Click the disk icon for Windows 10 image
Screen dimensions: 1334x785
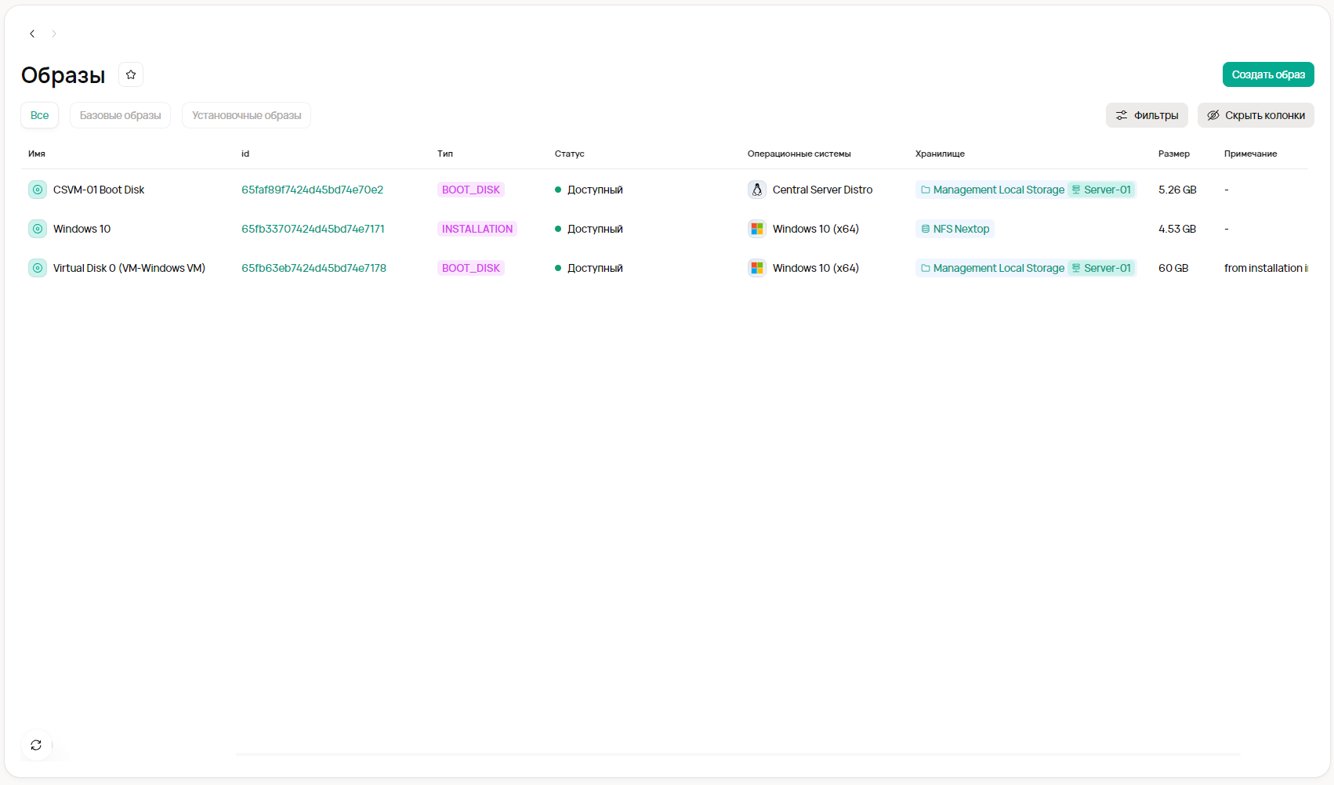[x=38, y=229]
